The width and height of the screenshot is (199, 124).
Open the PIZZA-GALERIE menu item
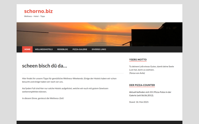pyautogui.click(x=80, y=49)
